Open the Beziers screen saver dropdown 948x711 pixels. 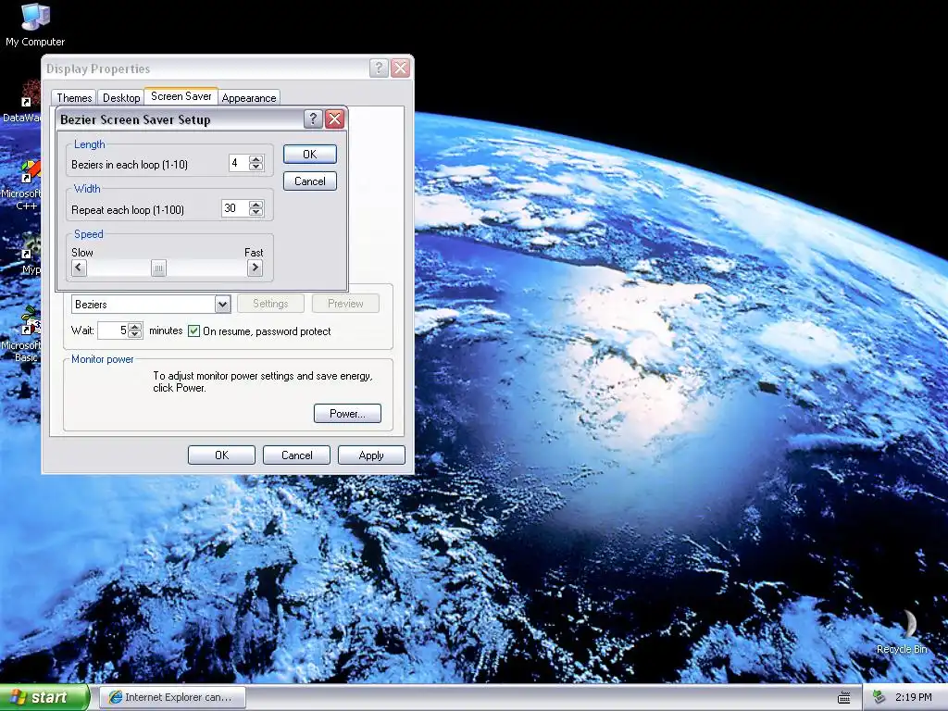222,304
